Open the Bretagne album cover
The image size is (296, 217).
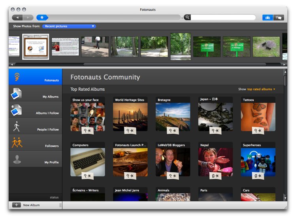pos(173,117)
